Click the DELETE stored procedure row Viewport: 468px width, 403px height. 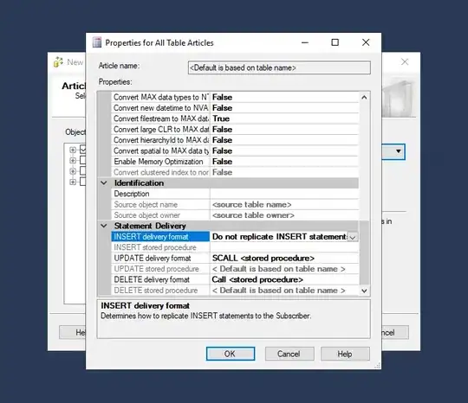pos(235,290)
